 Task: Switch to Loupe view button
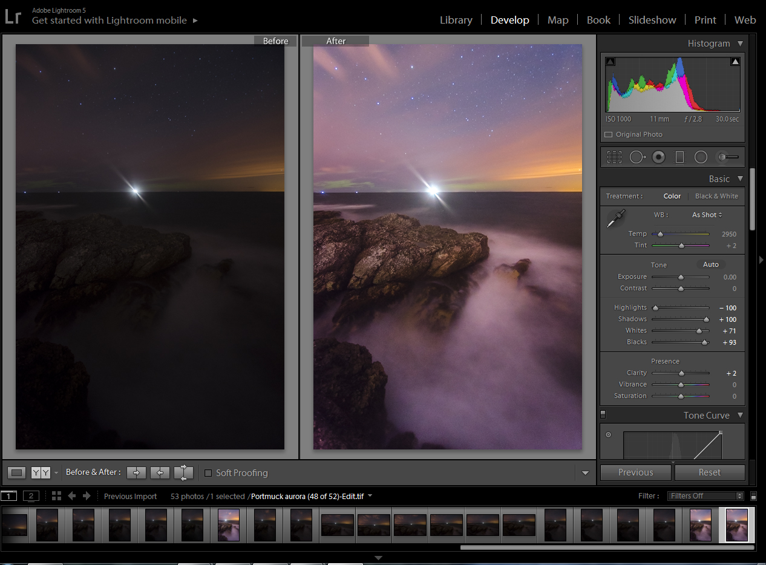tap(17, 472)
